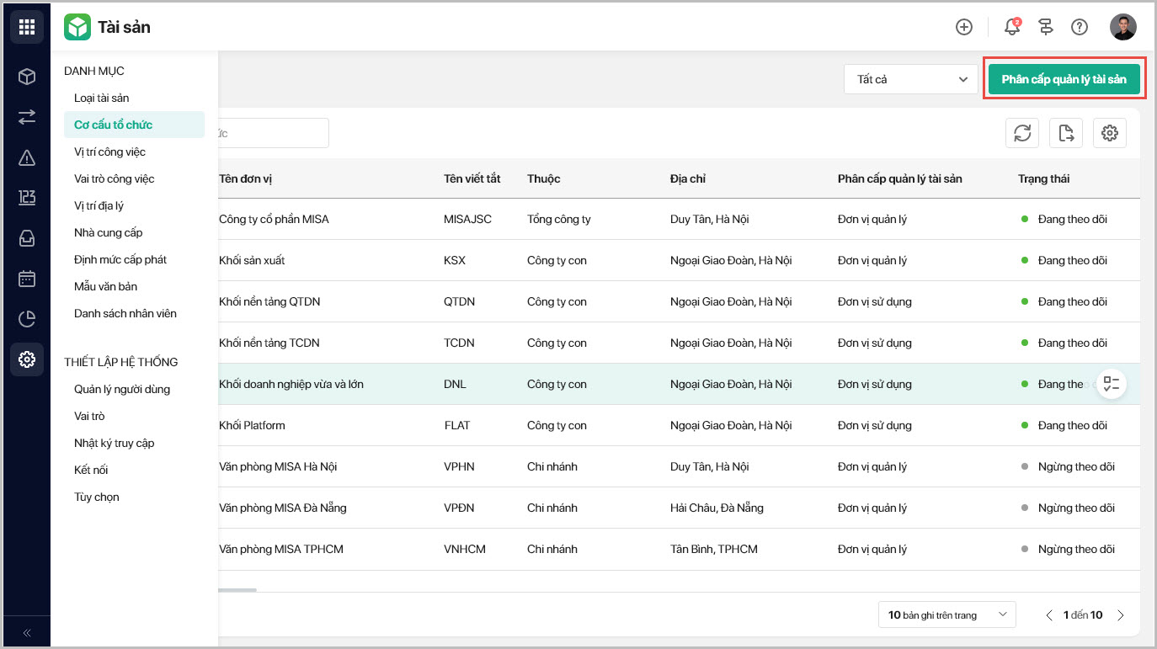Open the pie chart reports icon
1157x649 pixels.
(27, 319)
